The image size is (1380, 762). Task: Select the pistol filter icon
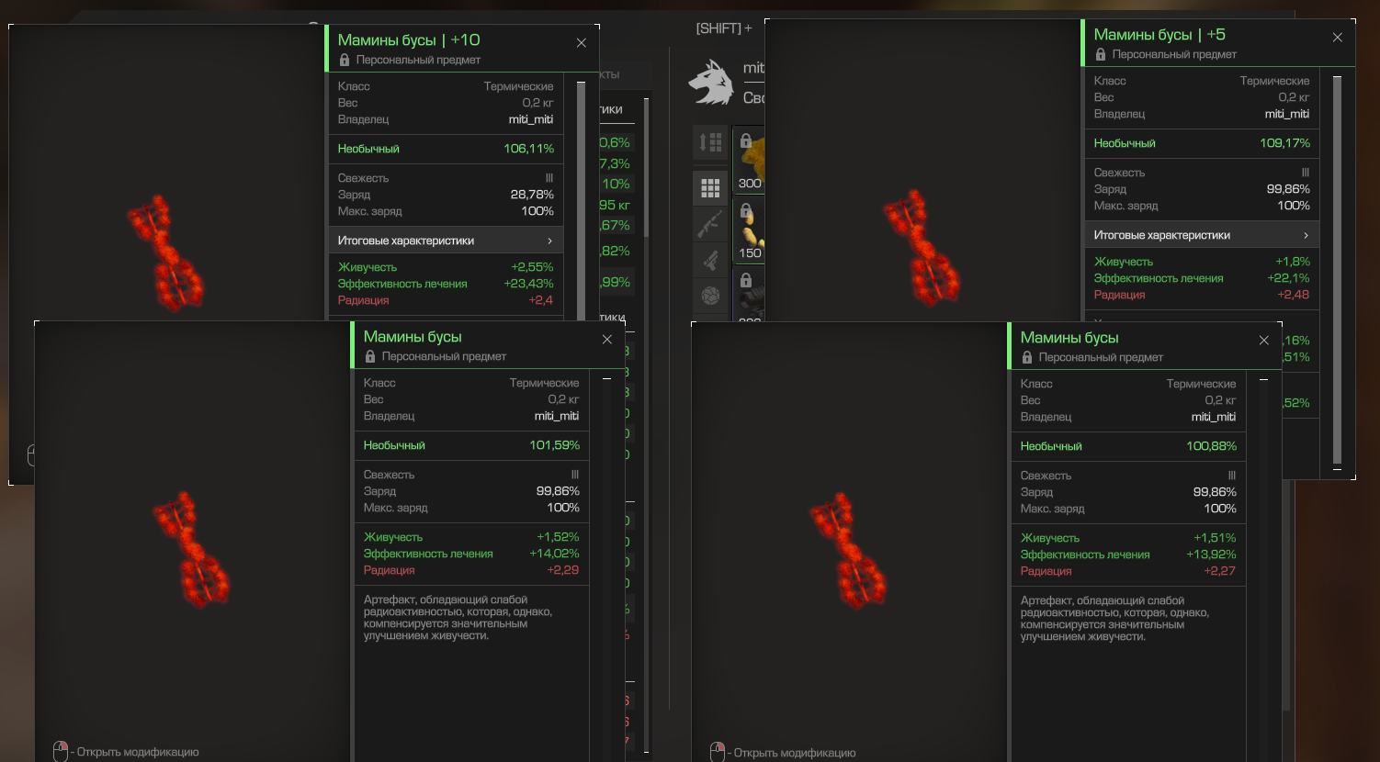click(710, 260)
